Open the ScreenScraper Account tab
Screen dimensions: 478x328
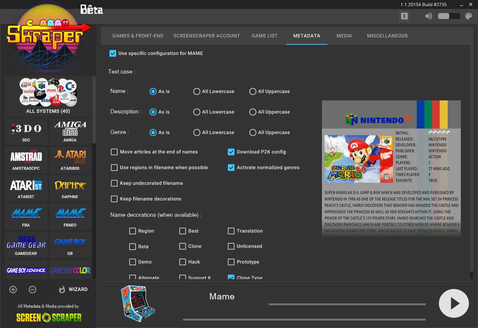pyautogui.click(x=207, y=36)
